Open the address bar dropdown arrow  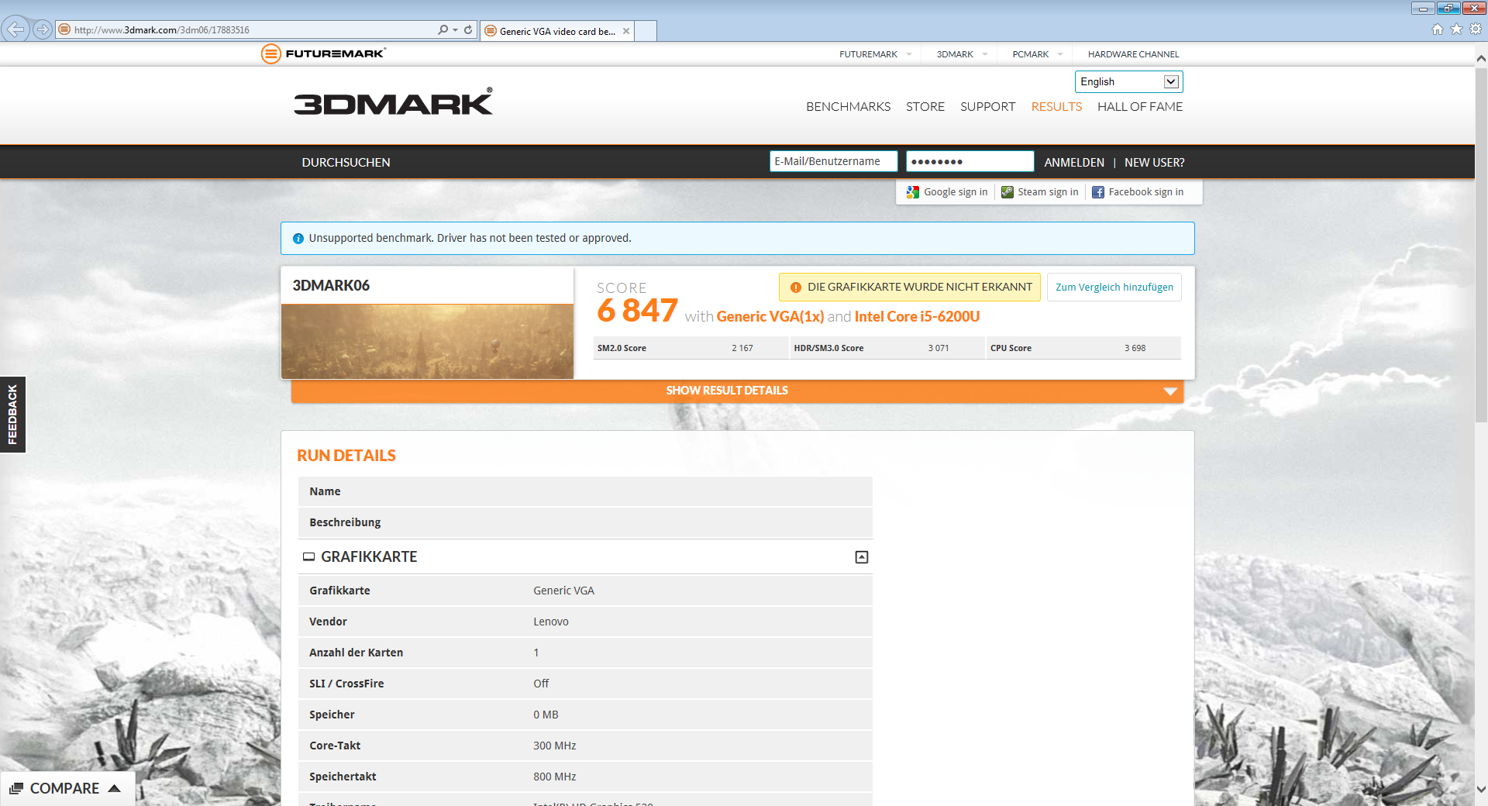click(x=455, y=30)
